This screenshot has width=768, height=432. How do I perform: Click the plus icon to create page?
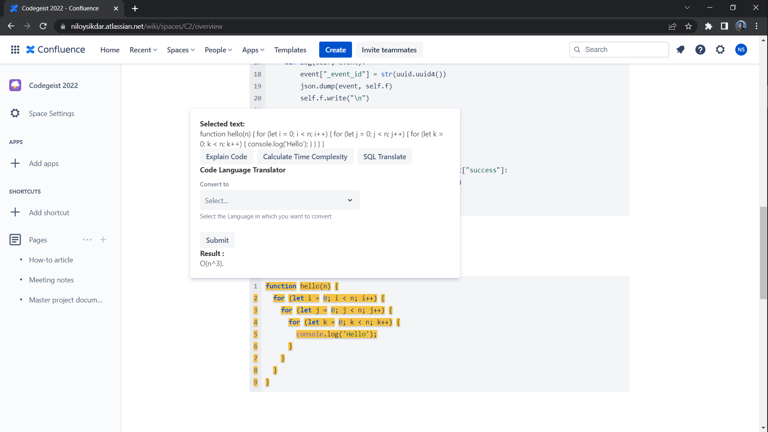click(103, 240)
